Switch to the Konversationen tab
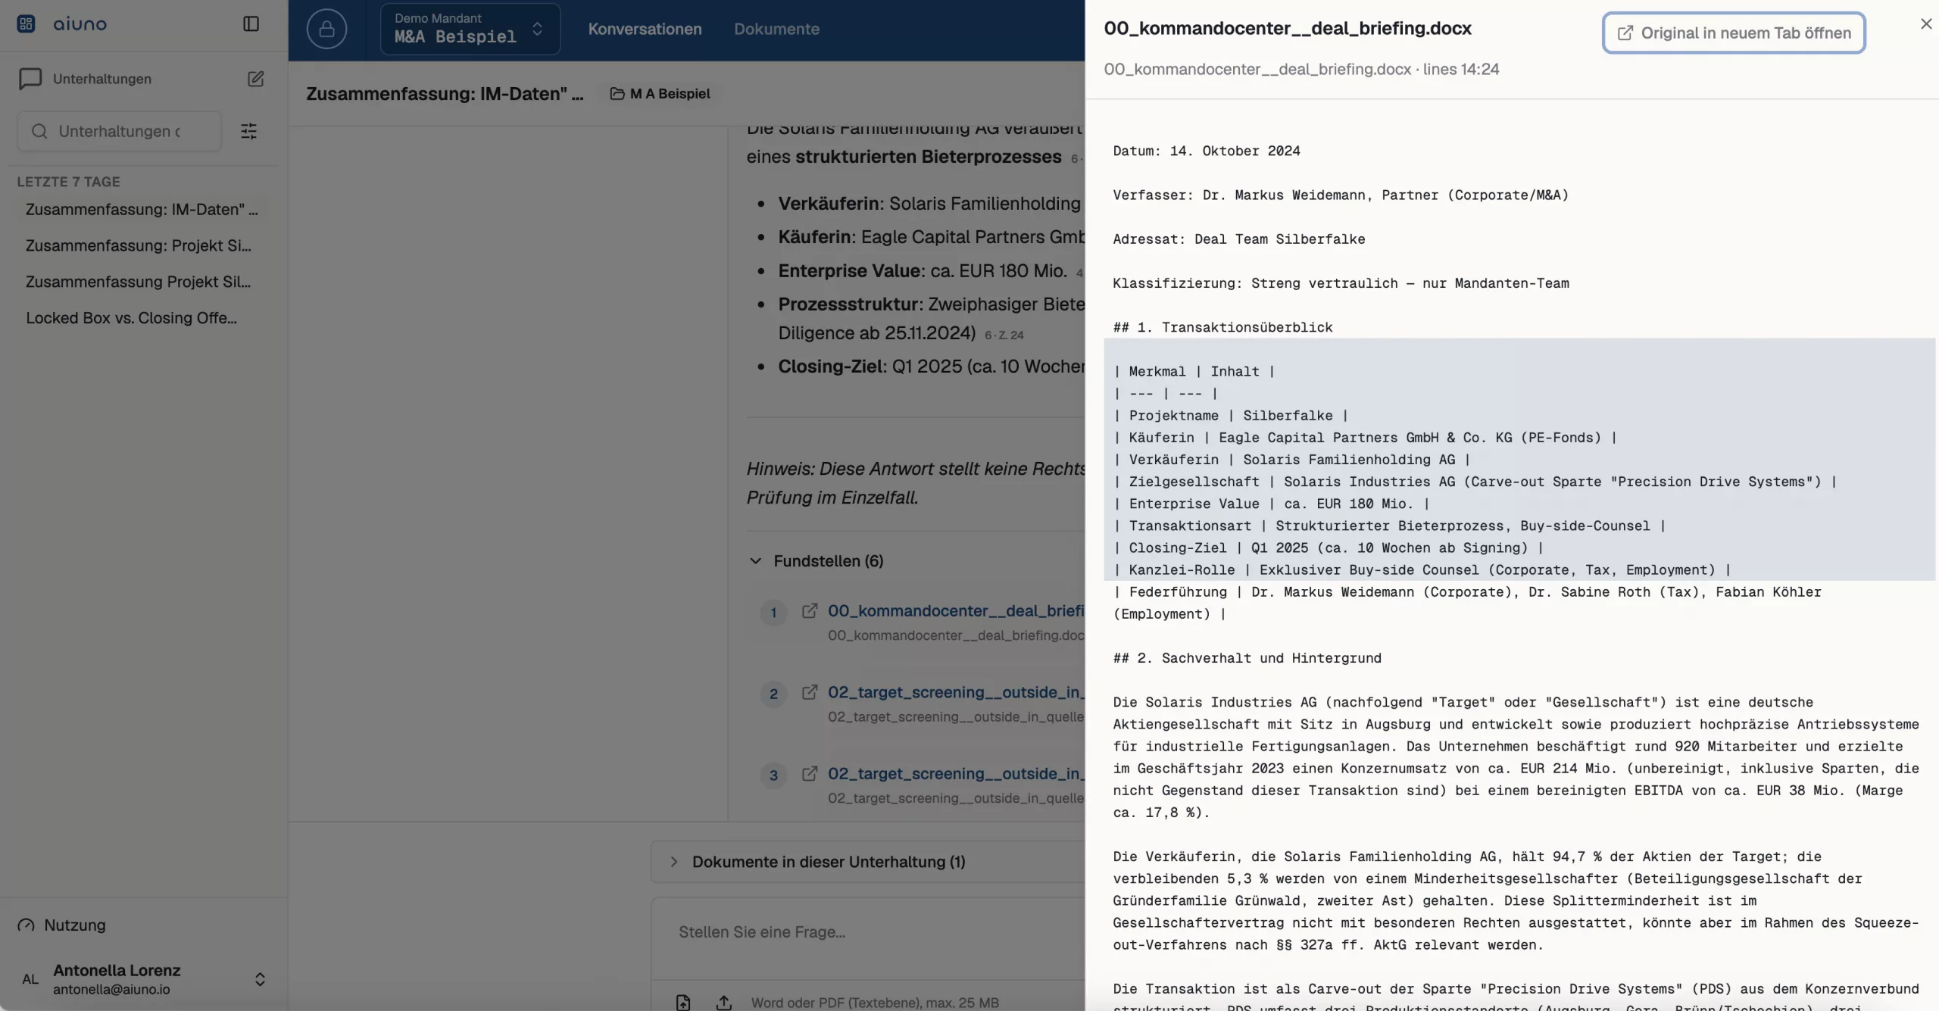1939x1011 pixels. [645, 29]
